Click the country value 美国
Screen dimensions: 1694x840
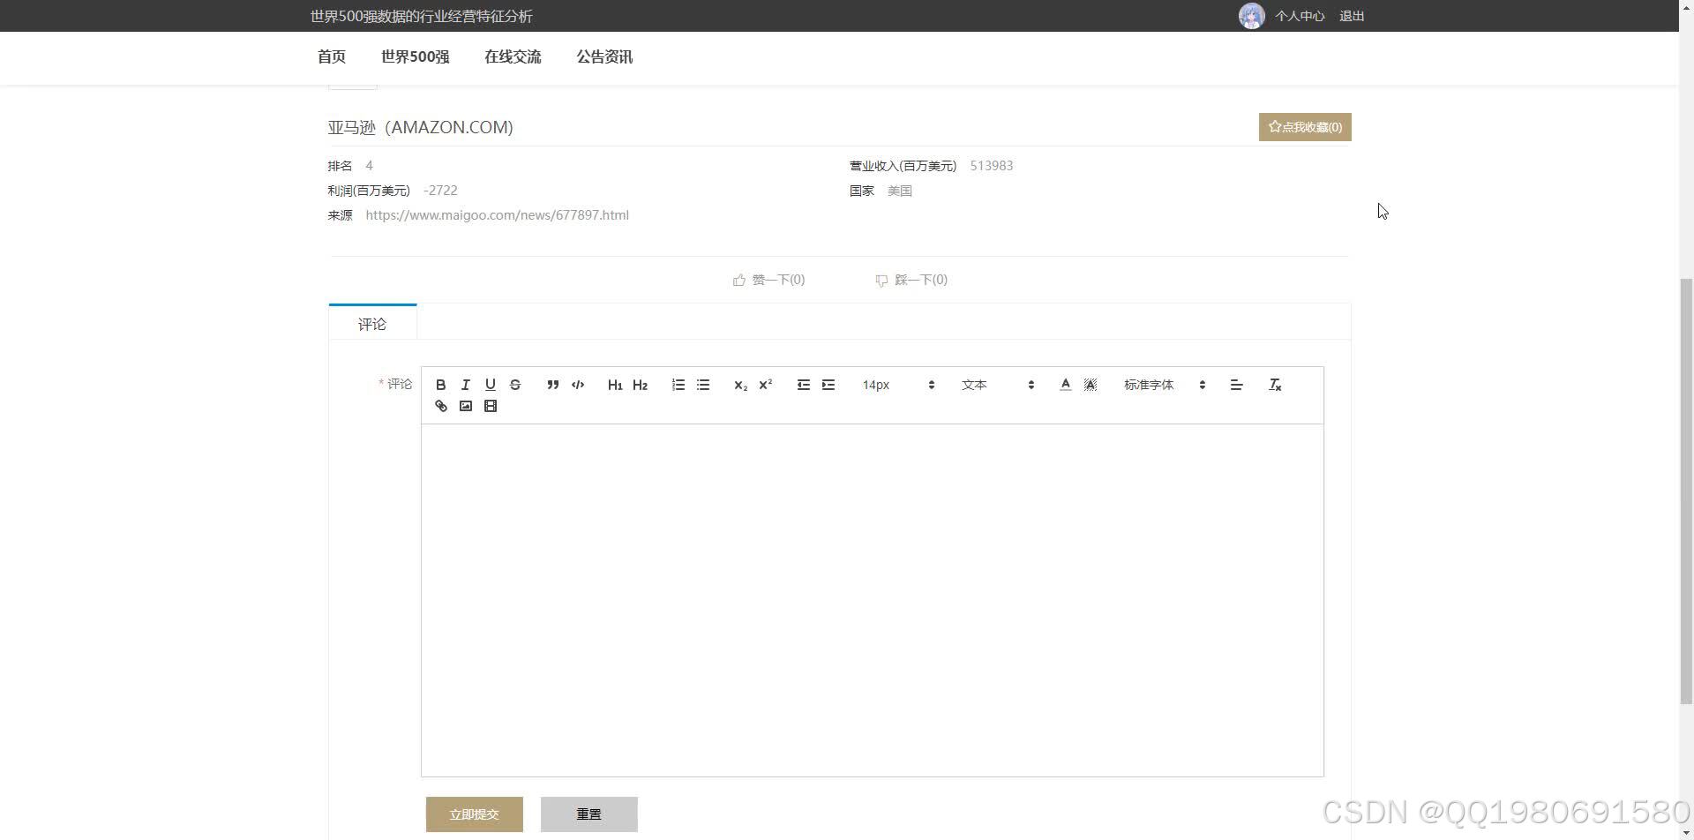point(900,191)
